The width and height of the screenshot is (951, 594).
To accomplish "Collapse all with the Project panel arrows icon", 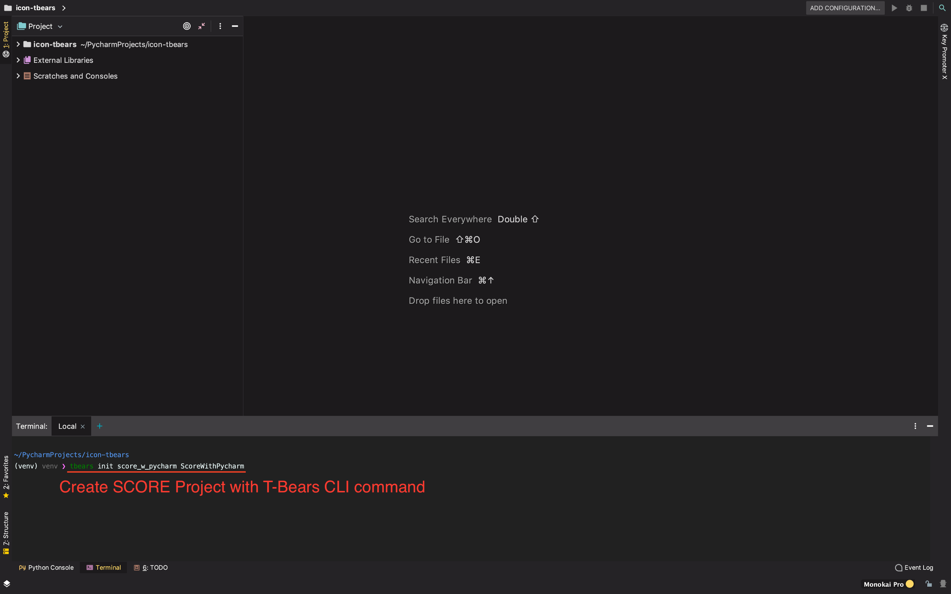I will [202, 26].
